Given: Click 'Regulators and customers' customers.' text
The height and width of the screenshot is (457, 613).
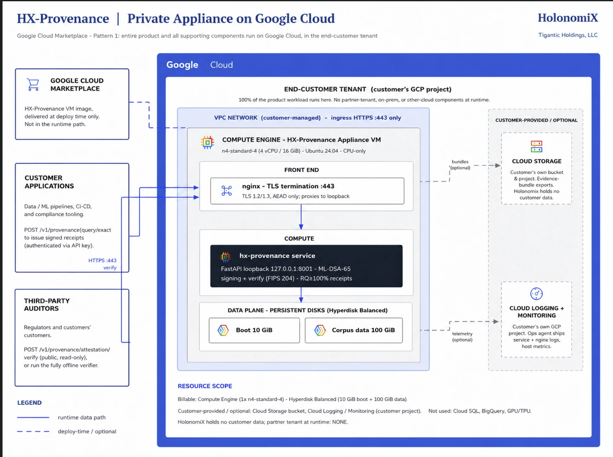Looking at the screenshot, I should (x=57, y=331).
